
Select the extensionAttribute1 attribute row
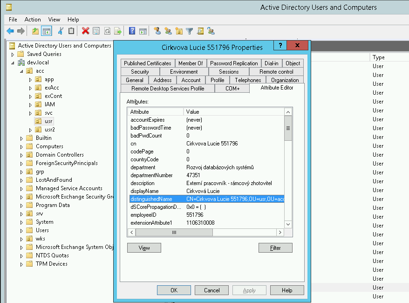point(207,223)
